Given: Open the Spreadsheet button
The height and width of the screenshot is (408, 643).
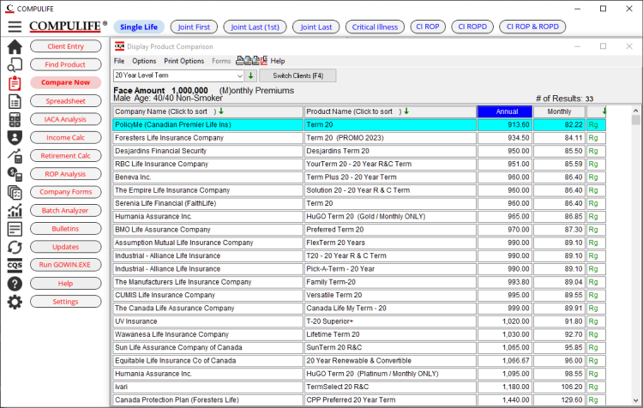Looking at the screenshot, I should (x=66, y=101).
